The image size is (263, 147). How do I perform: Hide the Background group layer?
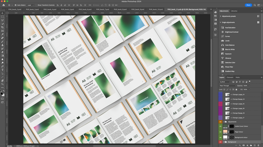(x=220, y=142)
